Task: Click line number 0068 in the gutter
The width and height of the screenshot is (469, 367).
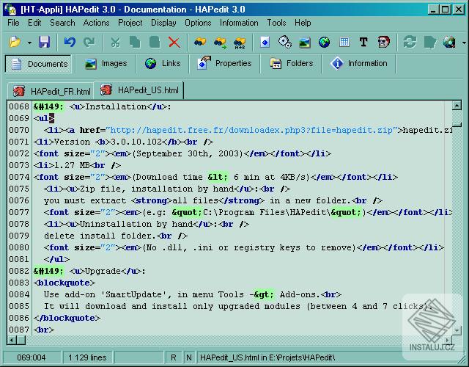Action: (19, 106)
